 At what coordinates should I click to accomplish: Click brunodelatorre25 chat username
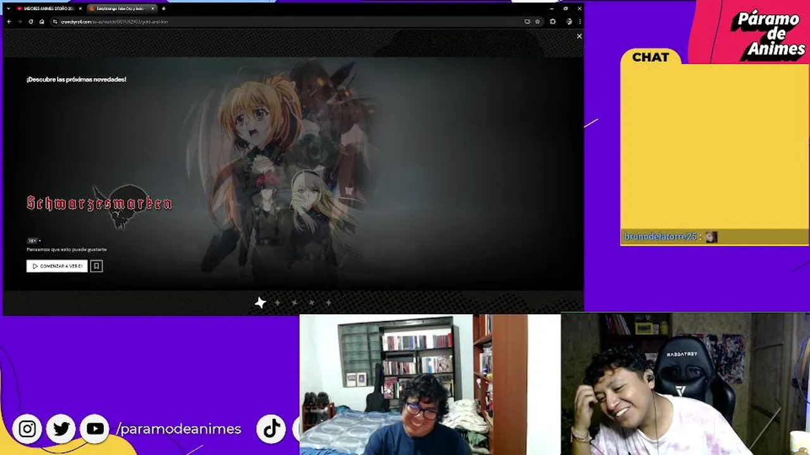click(661, 236)
